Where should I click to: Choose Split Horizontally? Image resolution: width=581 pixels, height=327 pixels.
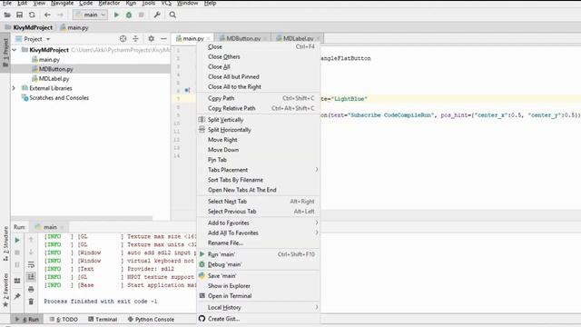259,130
